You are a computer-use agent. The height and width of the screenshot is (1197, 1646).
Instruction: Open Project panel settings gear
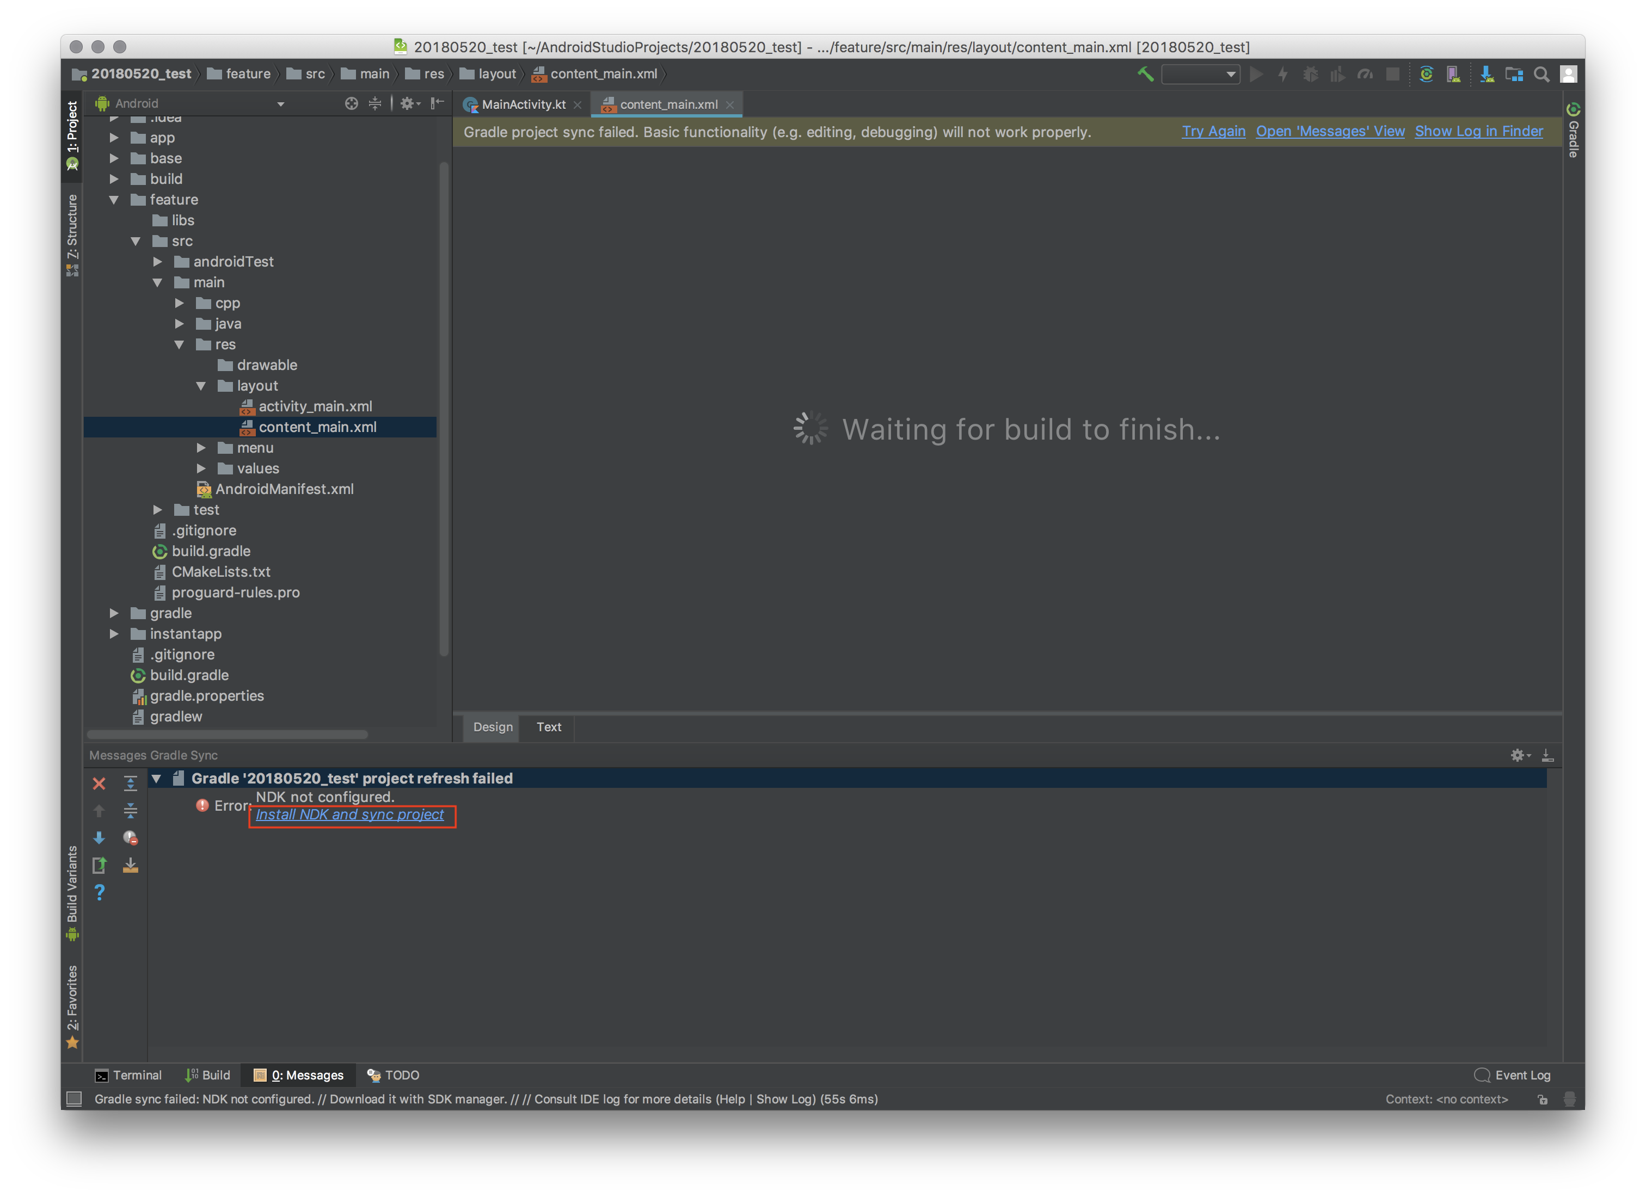click(410, 103)
